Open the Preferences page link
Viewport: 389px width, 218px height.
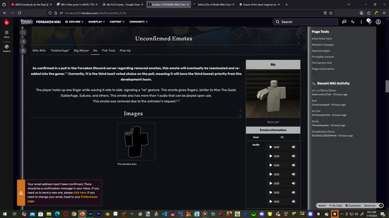point(89,197)
